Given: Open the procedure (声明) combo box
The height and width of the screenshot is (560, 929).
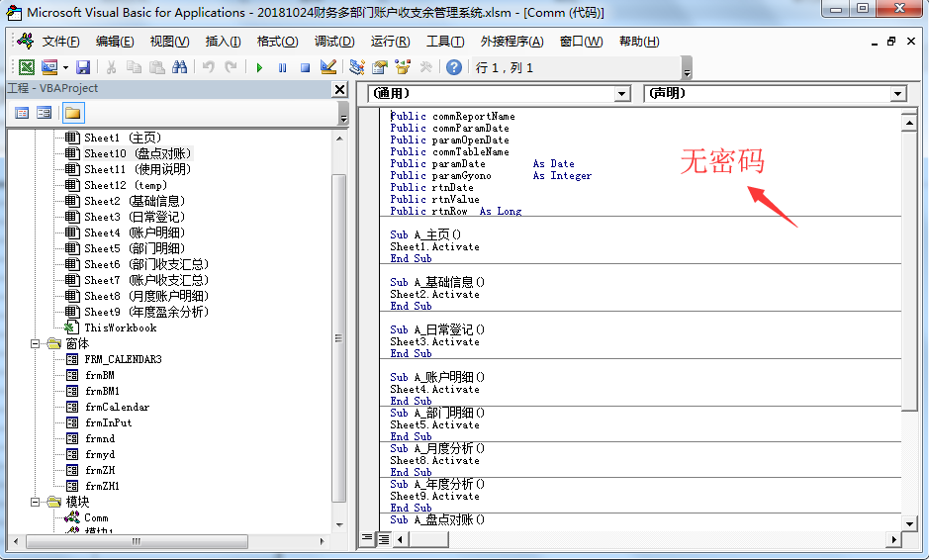Looking at the screenshot, I should click(776, 94).
